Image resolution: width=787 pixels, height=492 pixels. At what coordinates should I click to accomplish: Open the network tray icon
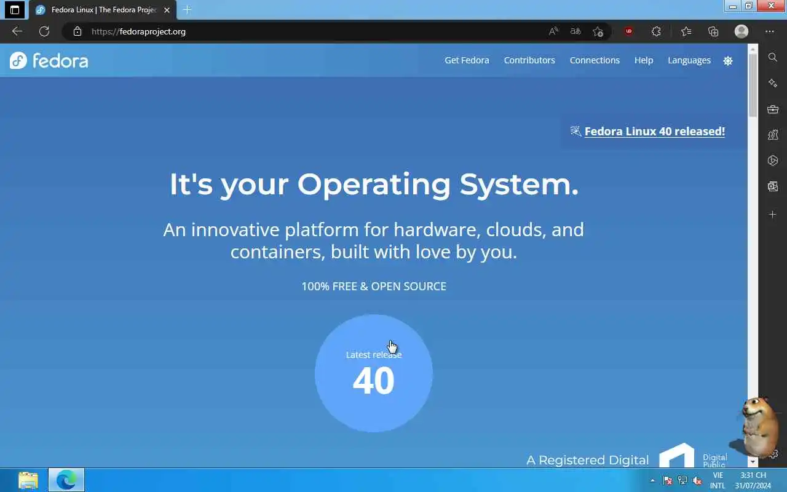[682, 480]
